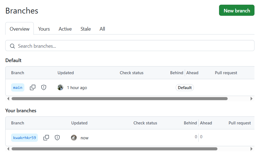Click the Your branches horizontal scrollbar thumb
This screenshot has width=260, height=152.
(115, 149)
